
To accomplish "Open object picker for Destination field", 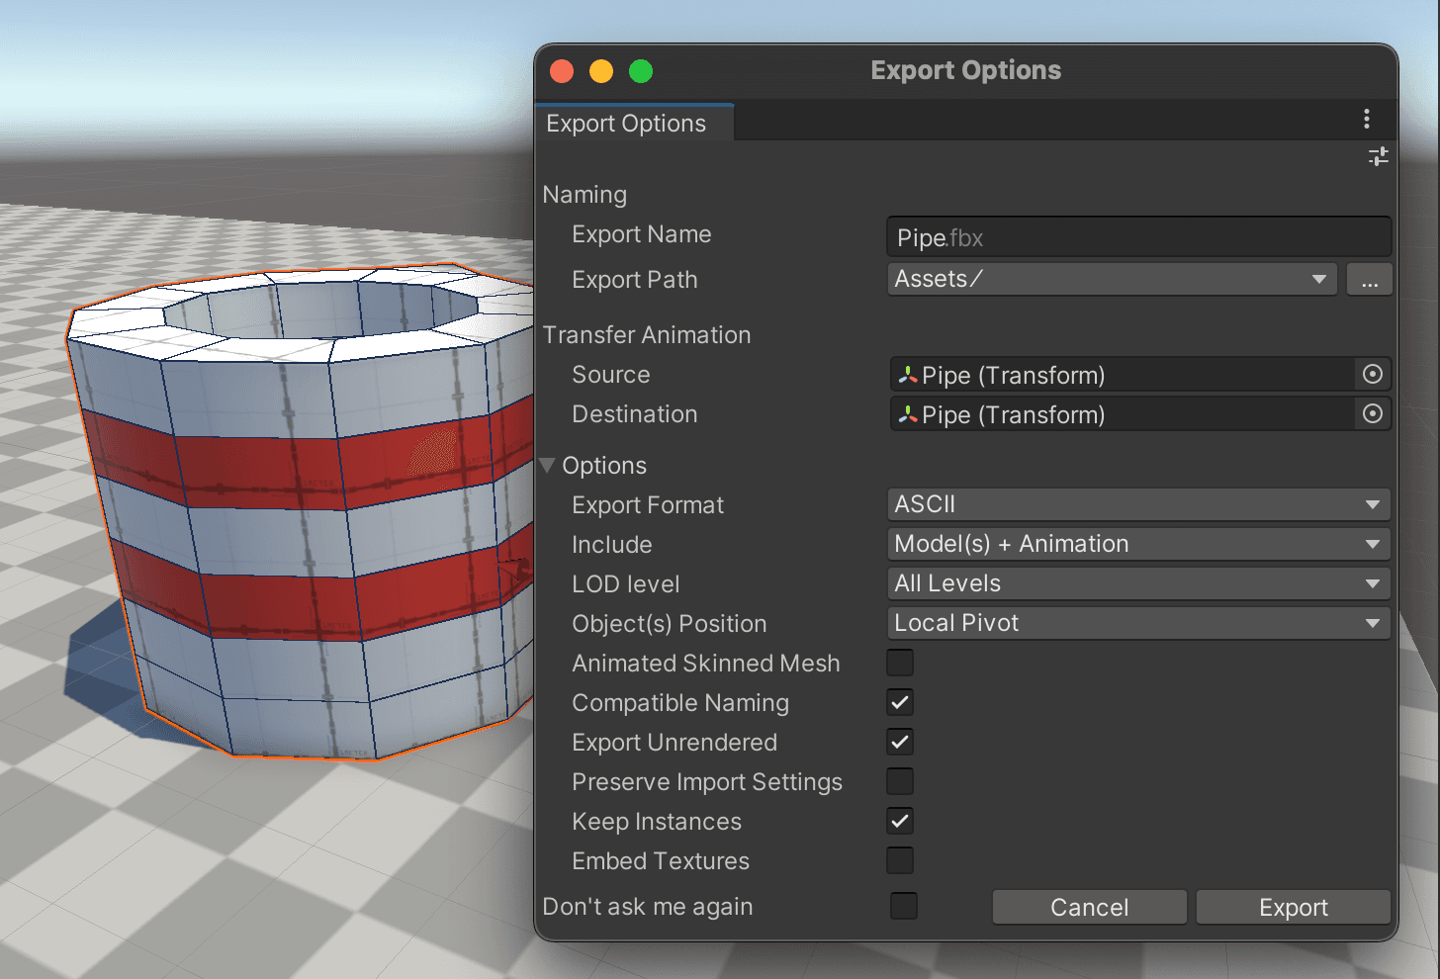I will click(1372, 414).
